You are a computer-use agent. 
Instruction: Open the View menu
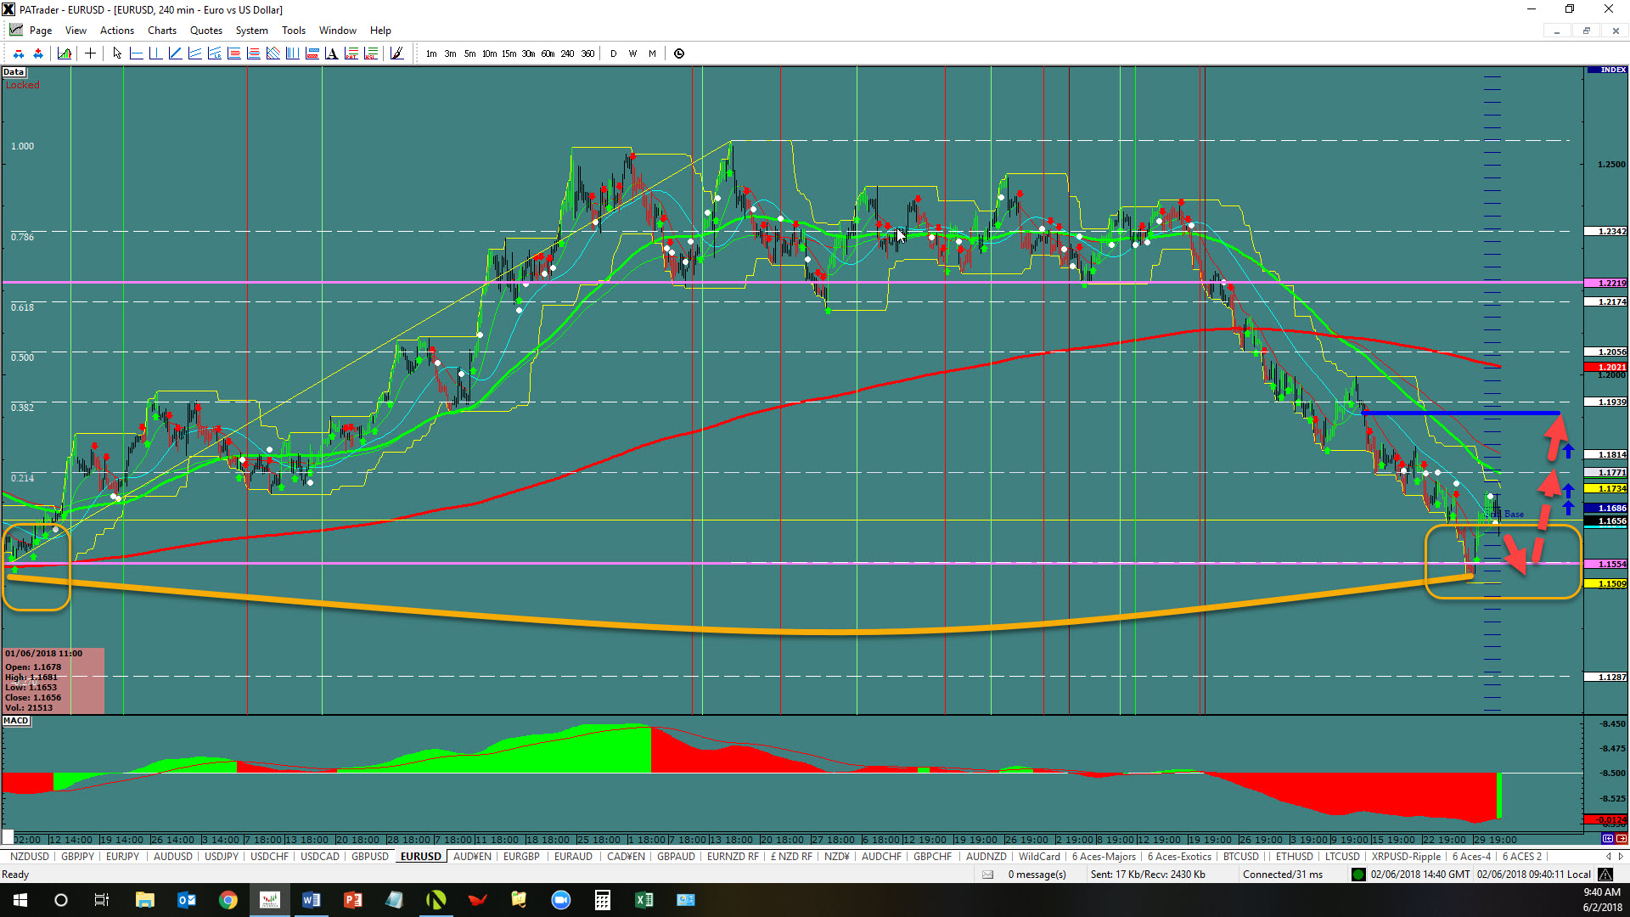tap(76, 31)
